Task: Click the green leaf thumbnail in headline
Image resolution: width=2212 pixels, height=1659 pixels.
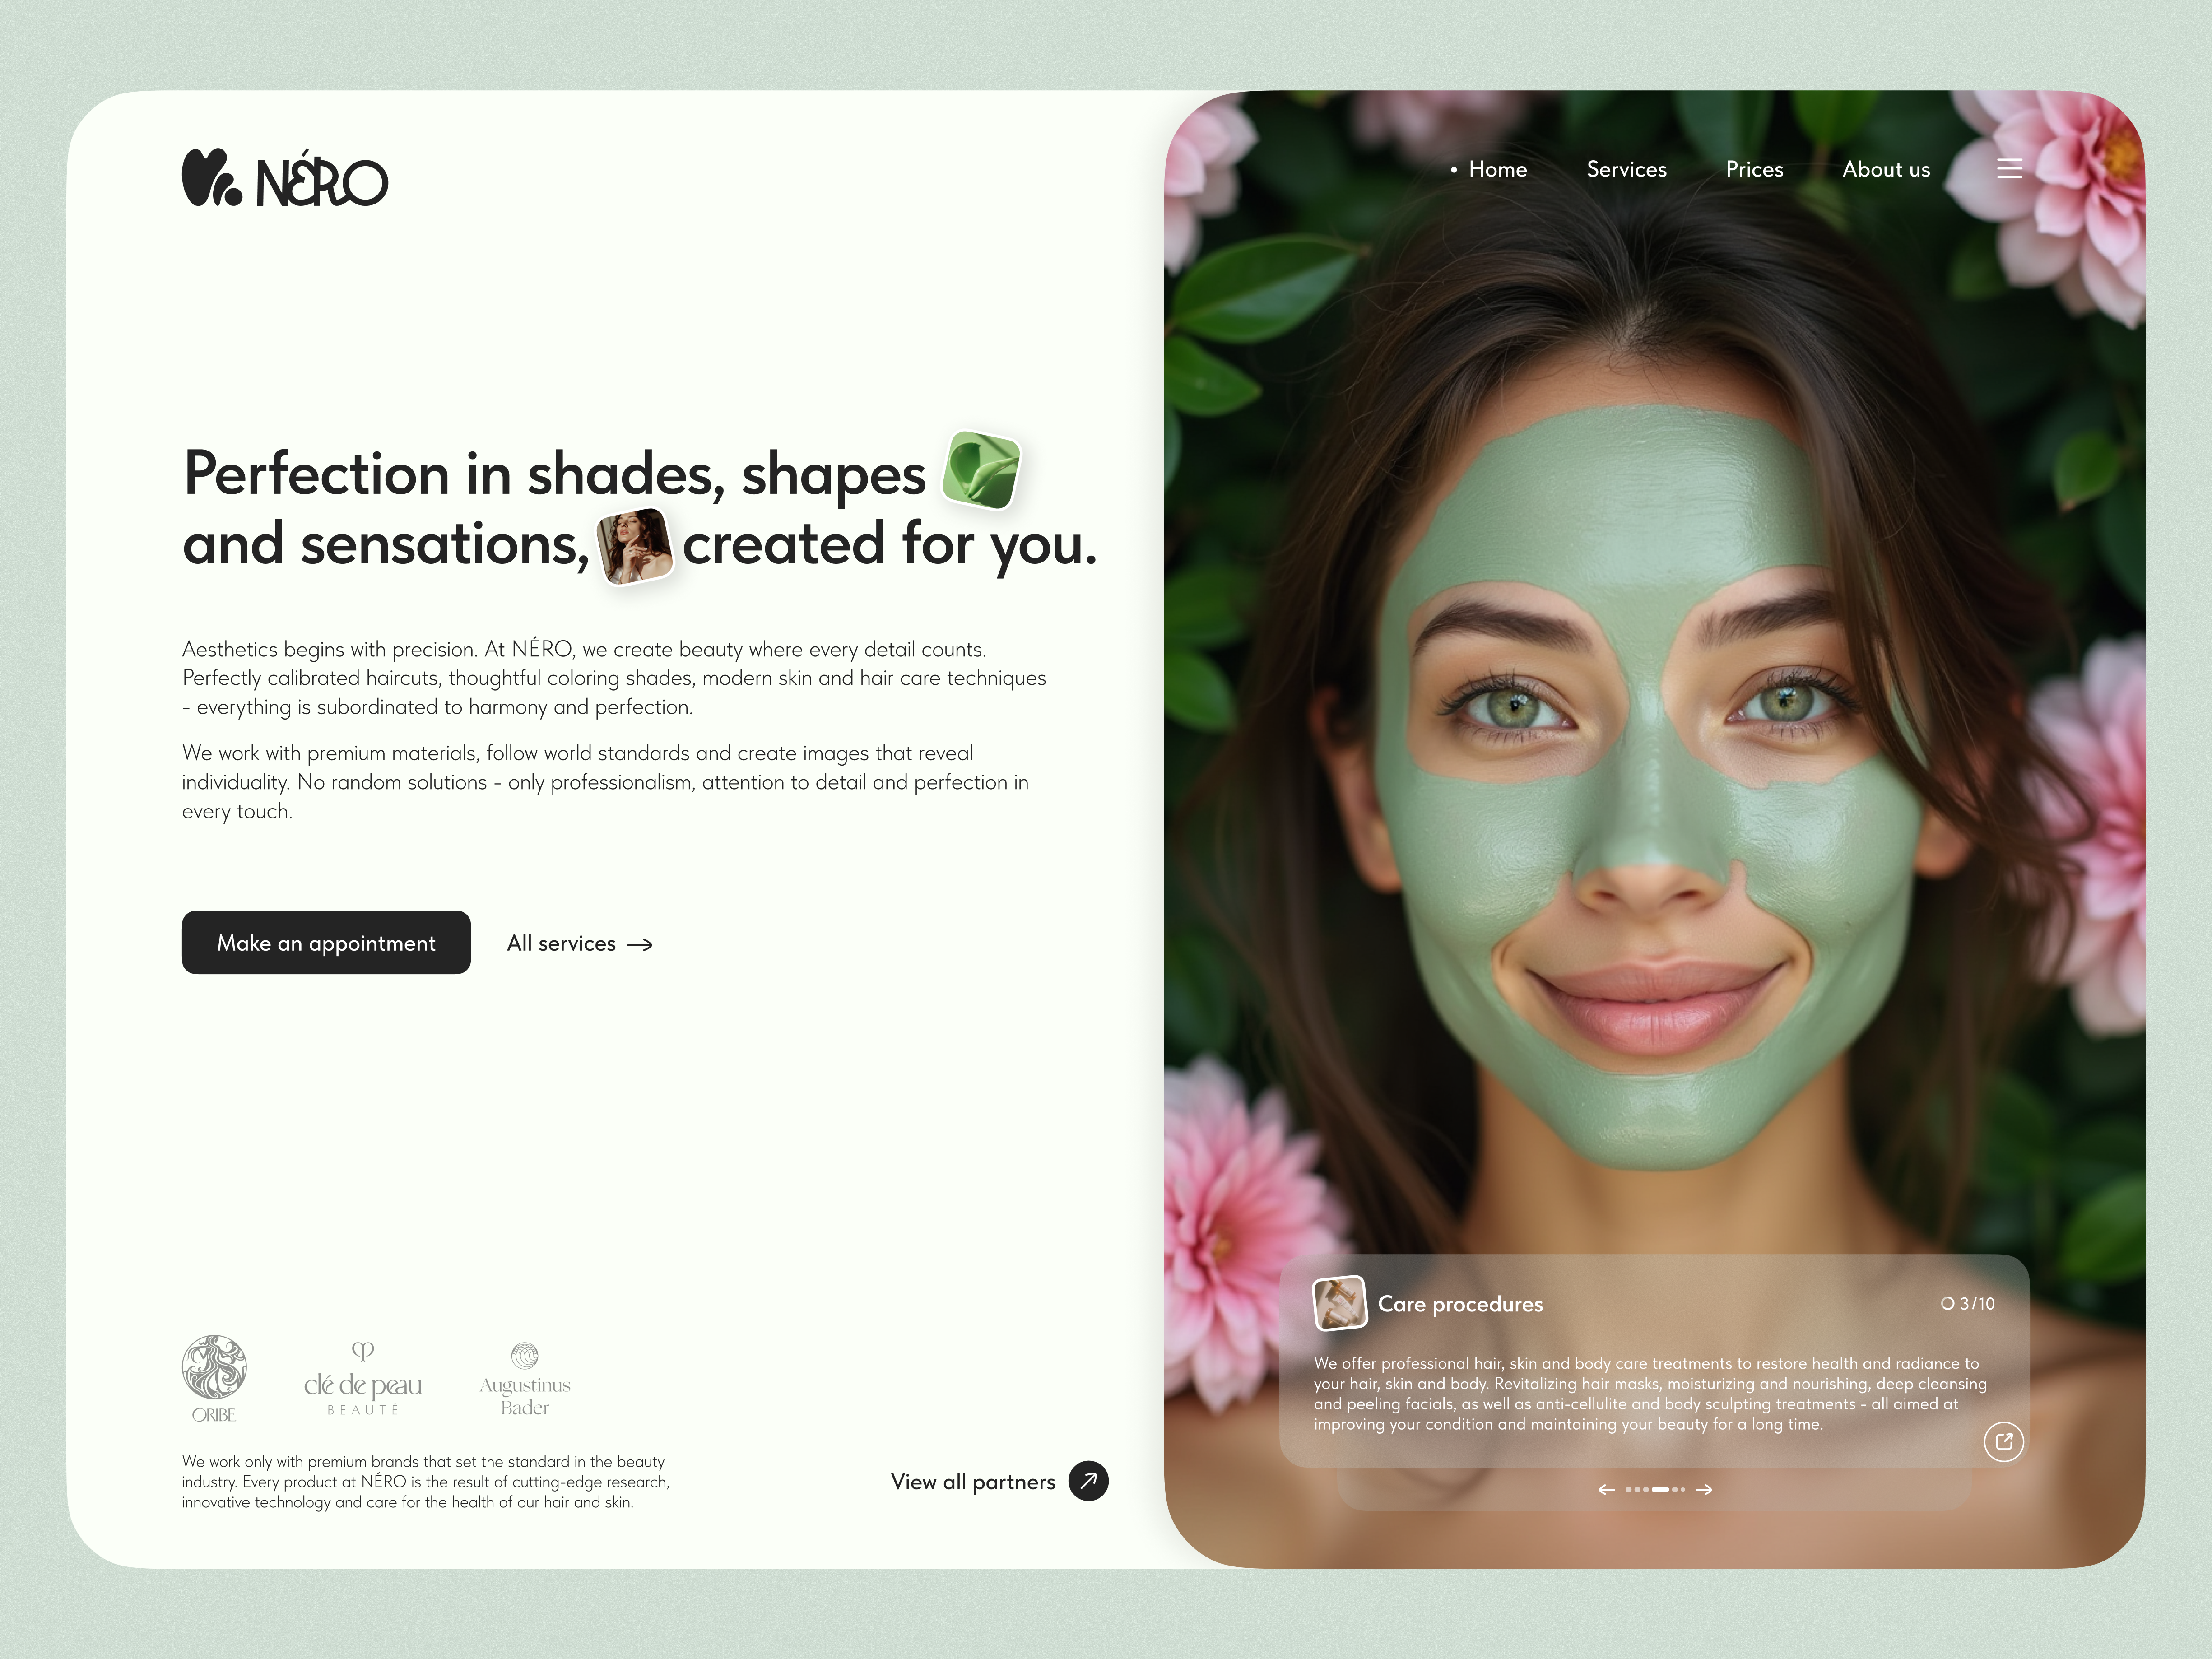Action: pyautogui.click(x=981, y=470)
